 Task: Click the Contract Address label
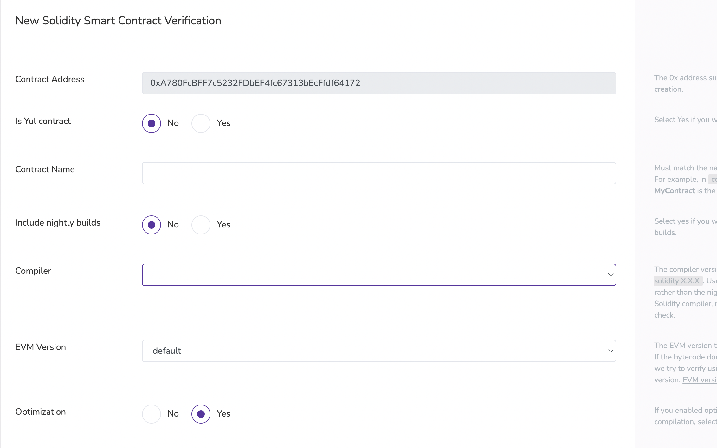click(x=50, y=79)
